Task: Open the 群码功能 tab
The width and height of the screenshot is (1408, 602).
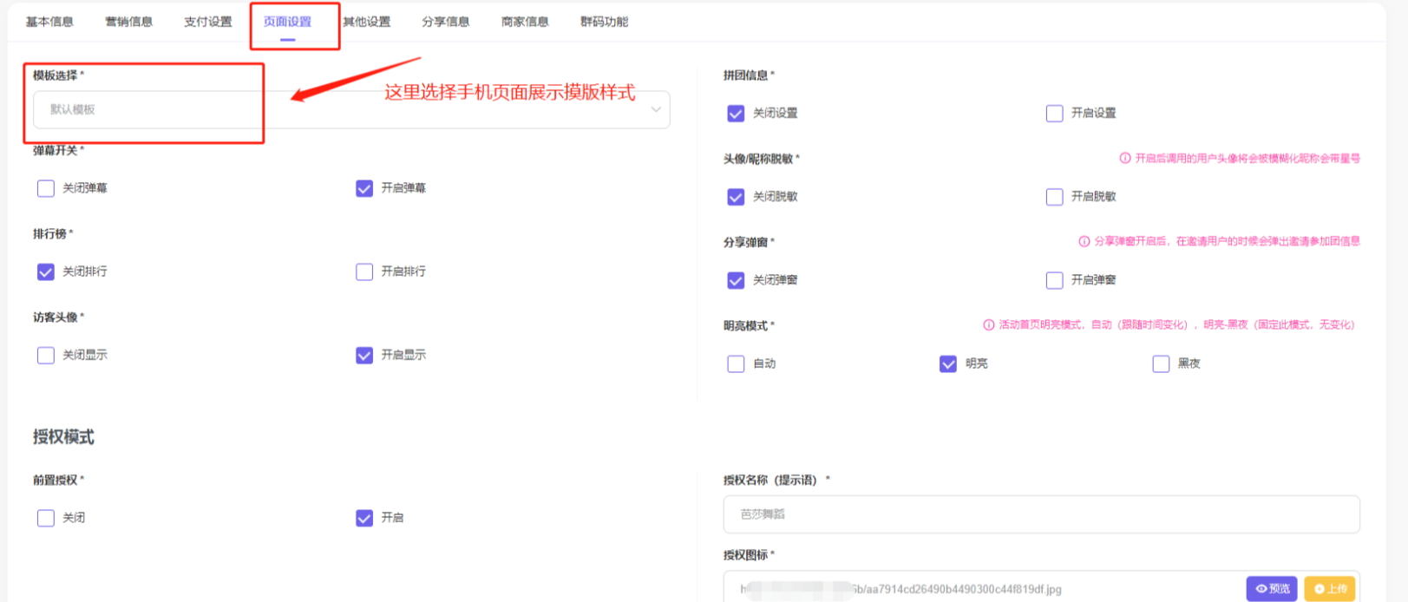Action: pyautogui.click(x=605, y=22)
